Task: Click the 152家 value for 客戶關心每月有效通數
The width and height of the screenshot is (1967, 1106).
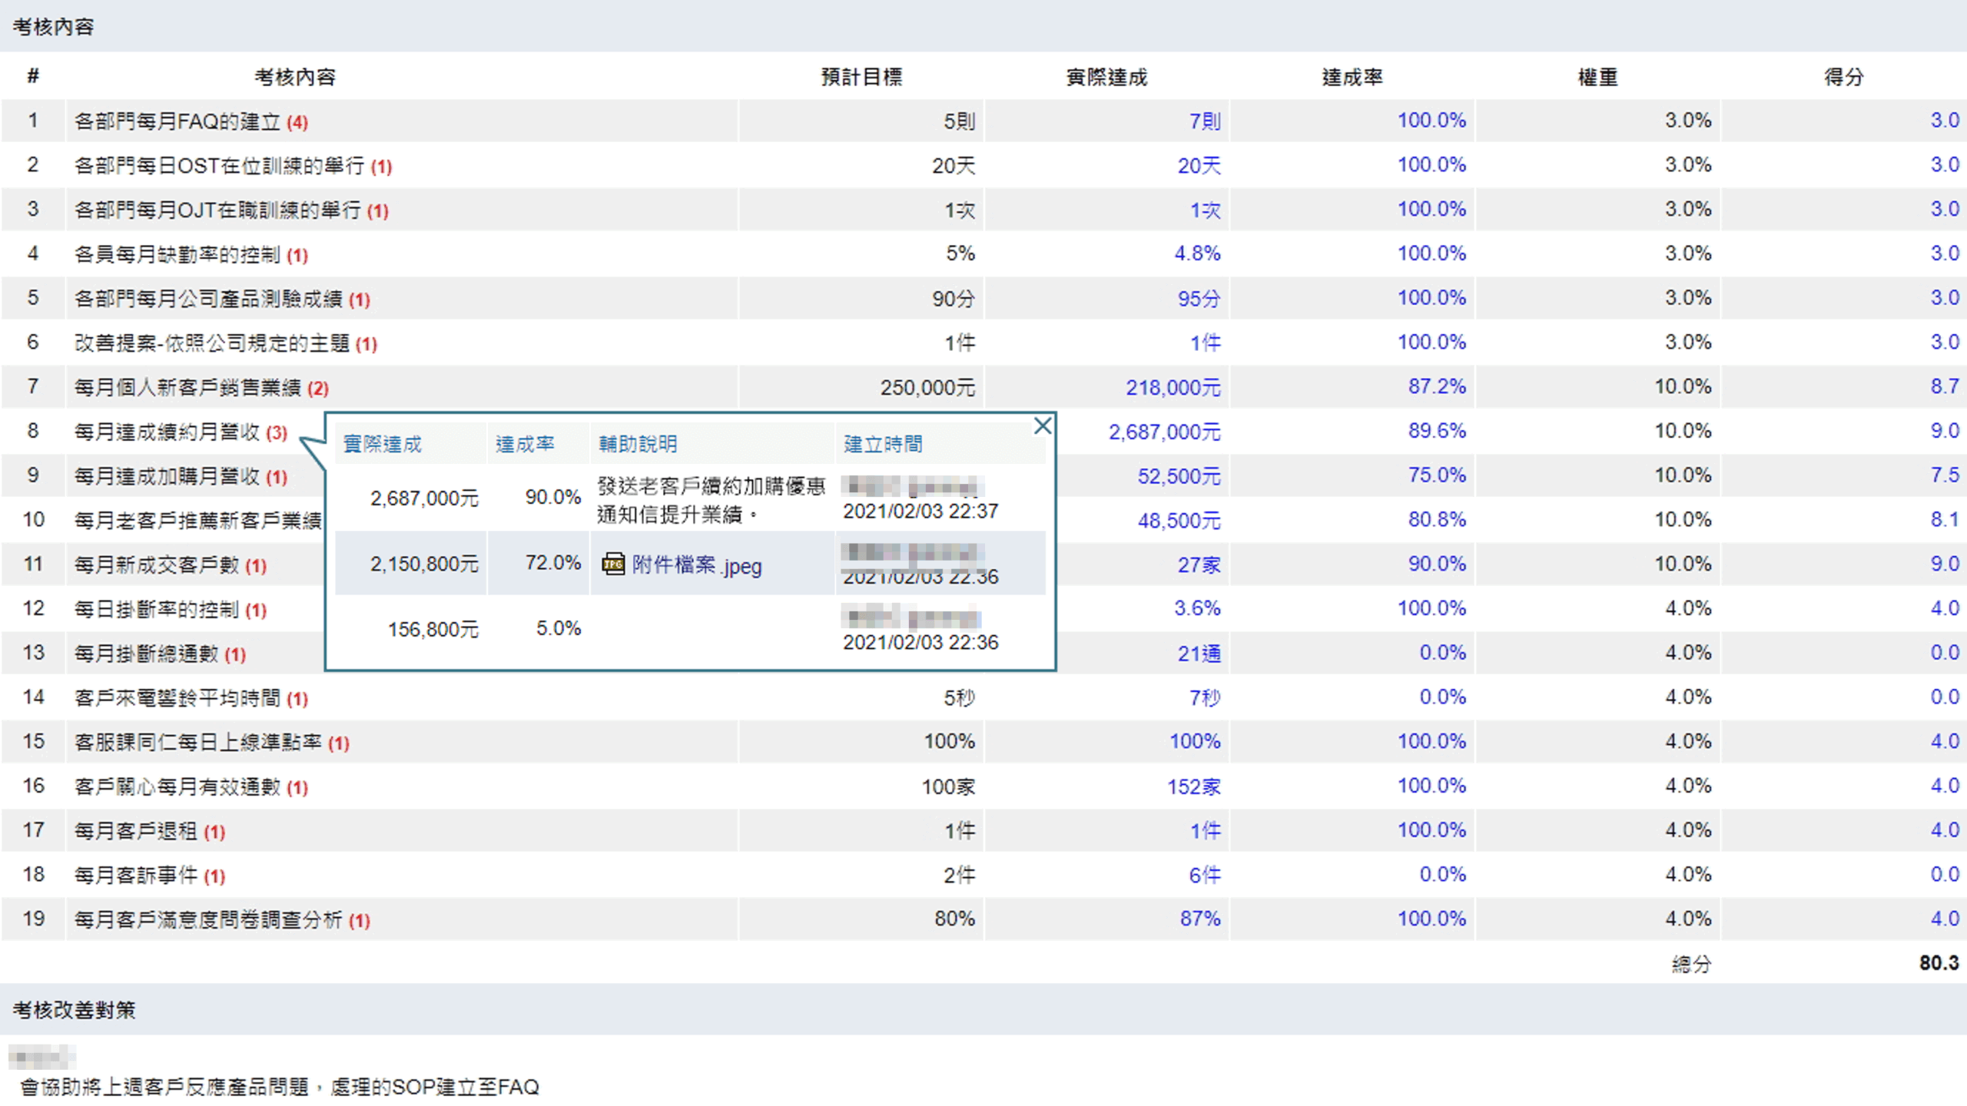Action: pyautogui.click(x=1193, y=787)
